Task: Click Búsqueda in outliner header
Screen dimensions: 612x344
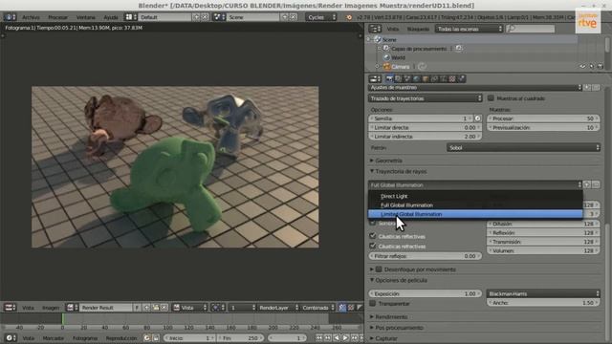Action: [x=418, y=29]
